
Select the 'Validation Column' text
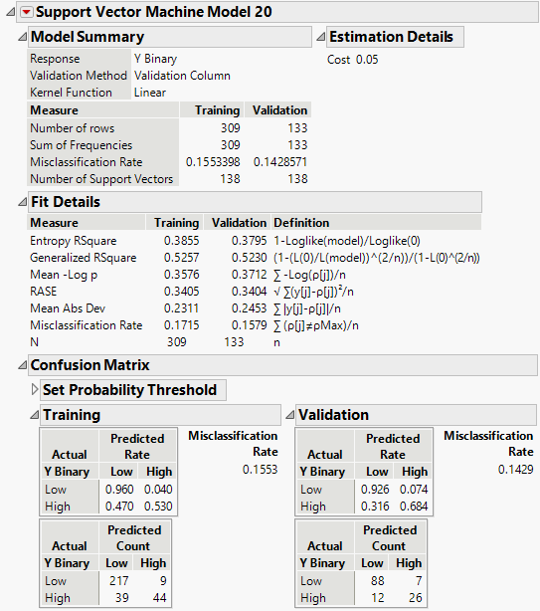(x=182, y=76)
